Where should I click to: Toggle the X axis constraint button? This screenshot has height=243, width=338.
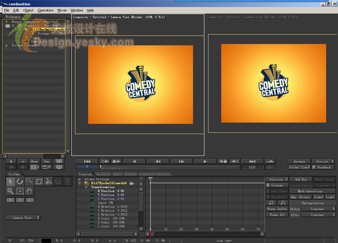10,200
